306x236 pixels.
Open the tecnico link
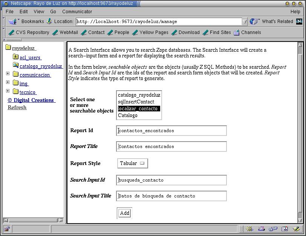coord(28,92)
